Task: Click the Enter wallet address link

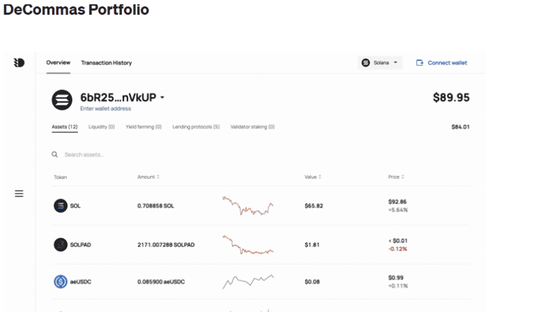Action: click(106, 108)
